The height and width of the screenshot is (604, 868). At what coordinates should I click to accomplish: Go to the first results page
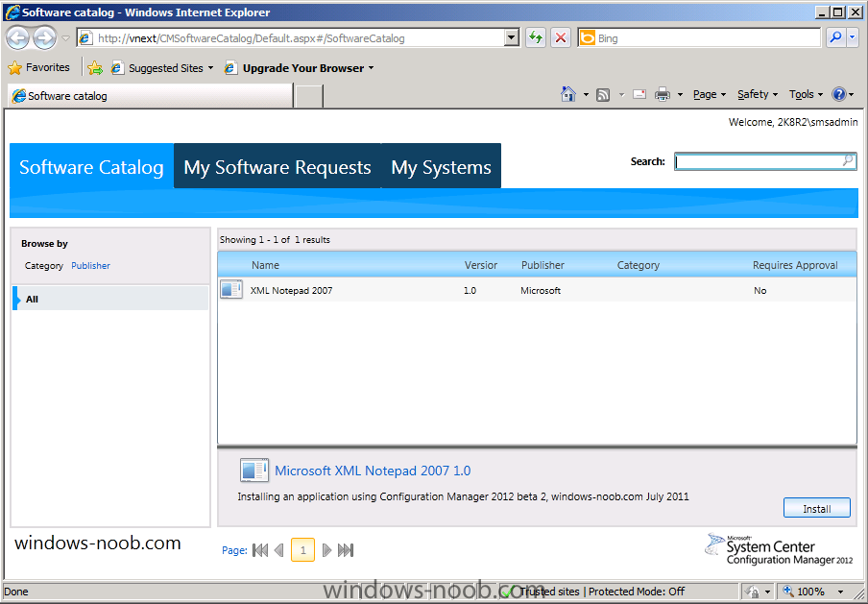259,549
